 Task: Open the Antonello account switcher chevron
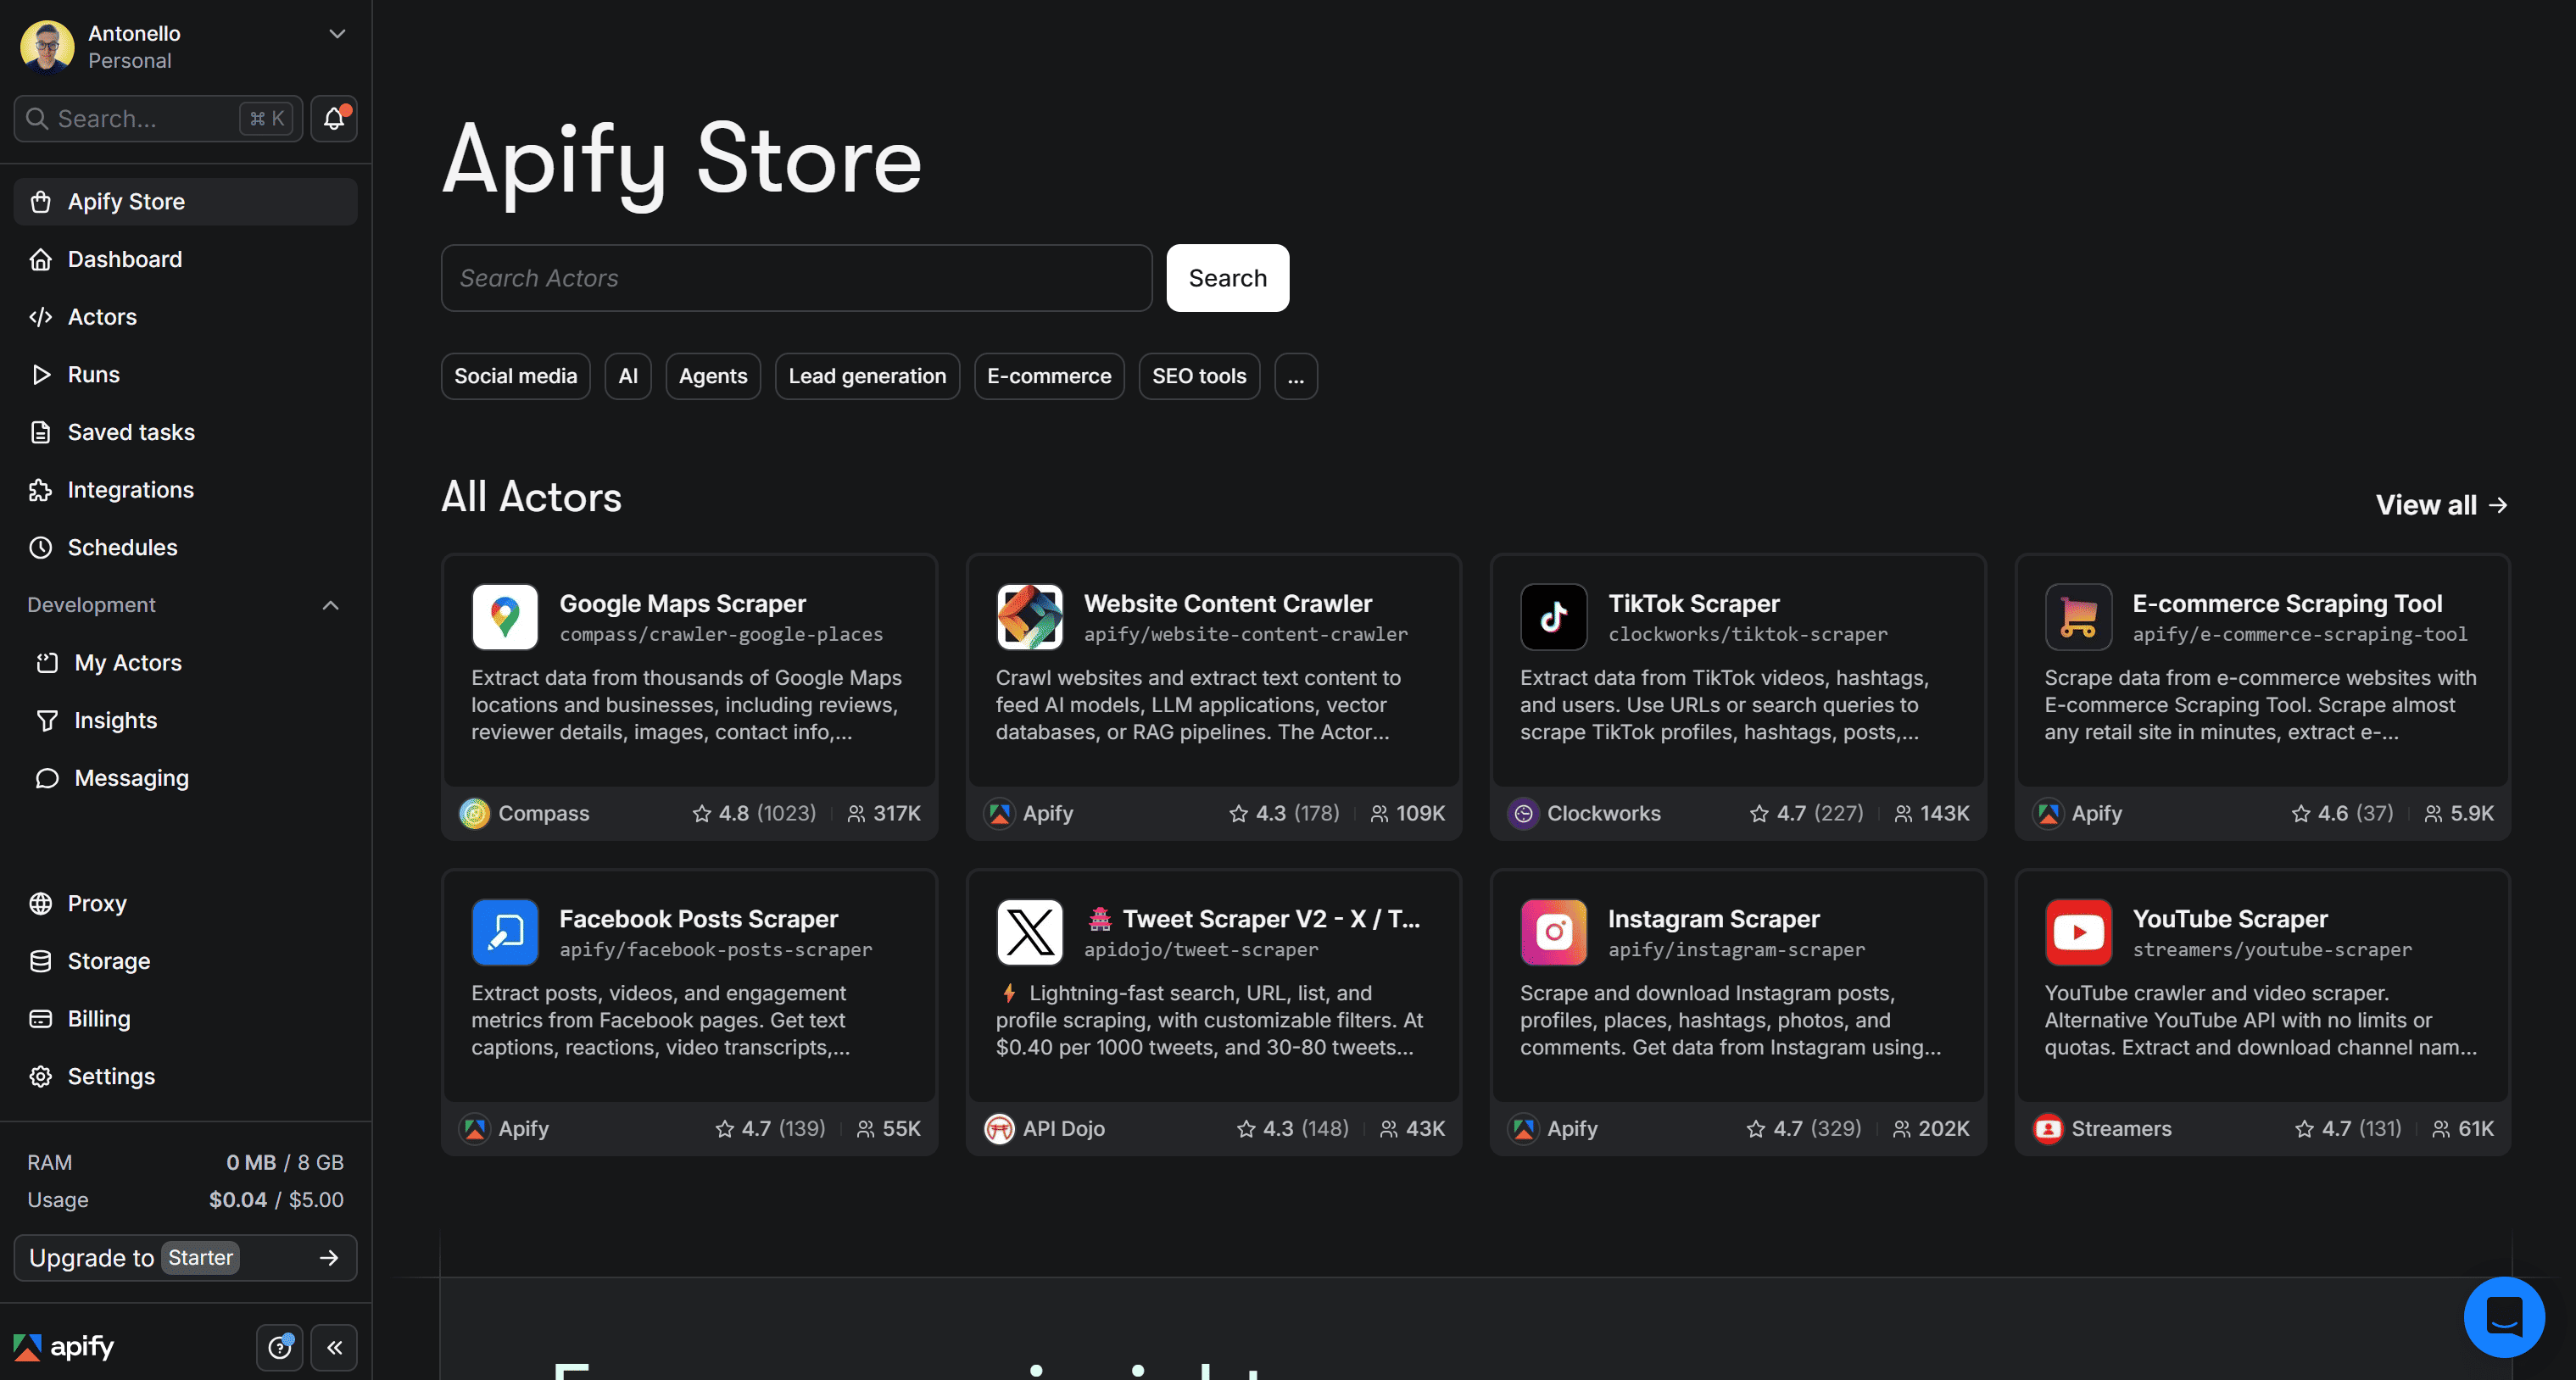click(337, 33)
